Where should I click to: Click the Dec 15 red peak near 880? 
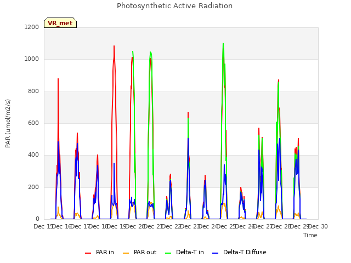coord(58,79)
